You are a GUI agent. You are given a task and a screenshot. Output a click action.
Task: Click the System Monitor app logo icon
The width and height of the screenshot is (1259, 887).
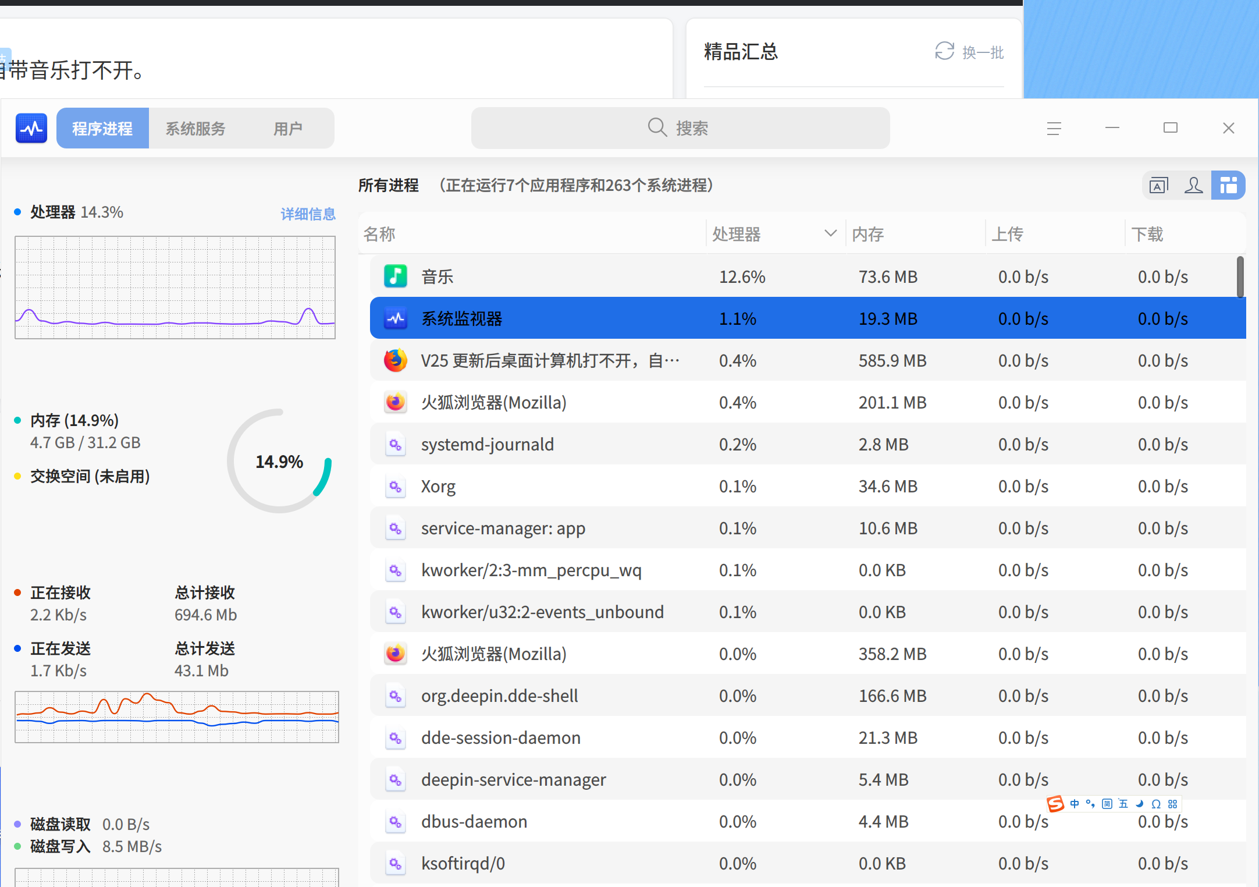31,128
